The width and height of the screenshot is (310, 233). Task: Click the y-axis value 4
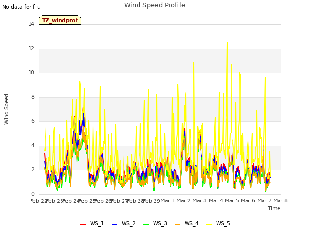point(33,145)
